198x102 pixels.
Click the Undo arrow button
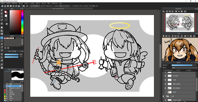pyautogui.click(x=23, y=6)
